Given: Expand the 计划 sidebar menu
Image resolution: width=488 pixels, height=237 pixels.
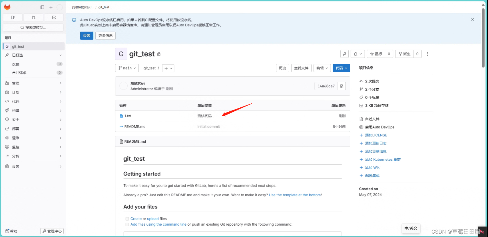Looking at the screenshot, I should pyautogui.click(x=33, y=92).
